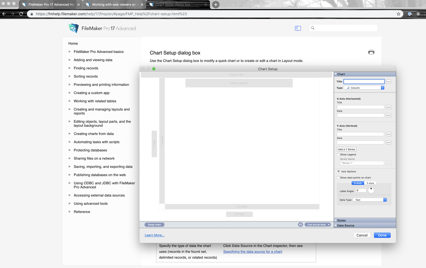
Task: Click the chart Title input field
Action: (364, 82)
